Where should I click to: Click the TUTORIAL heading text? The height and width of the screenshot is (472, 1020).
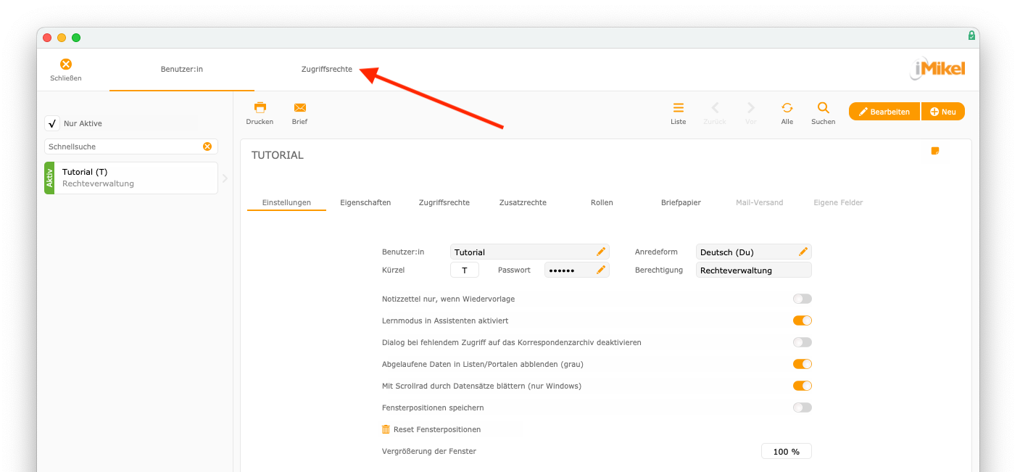[x=277, y=155]
